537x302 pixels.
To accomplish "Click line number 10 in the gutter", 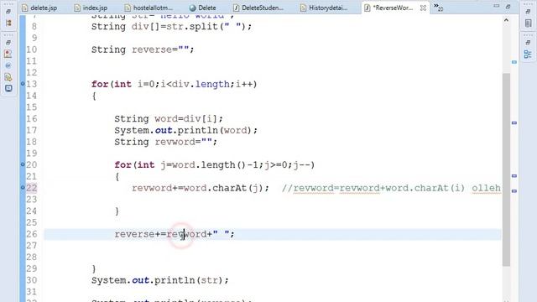I will (x=32, y=49).
